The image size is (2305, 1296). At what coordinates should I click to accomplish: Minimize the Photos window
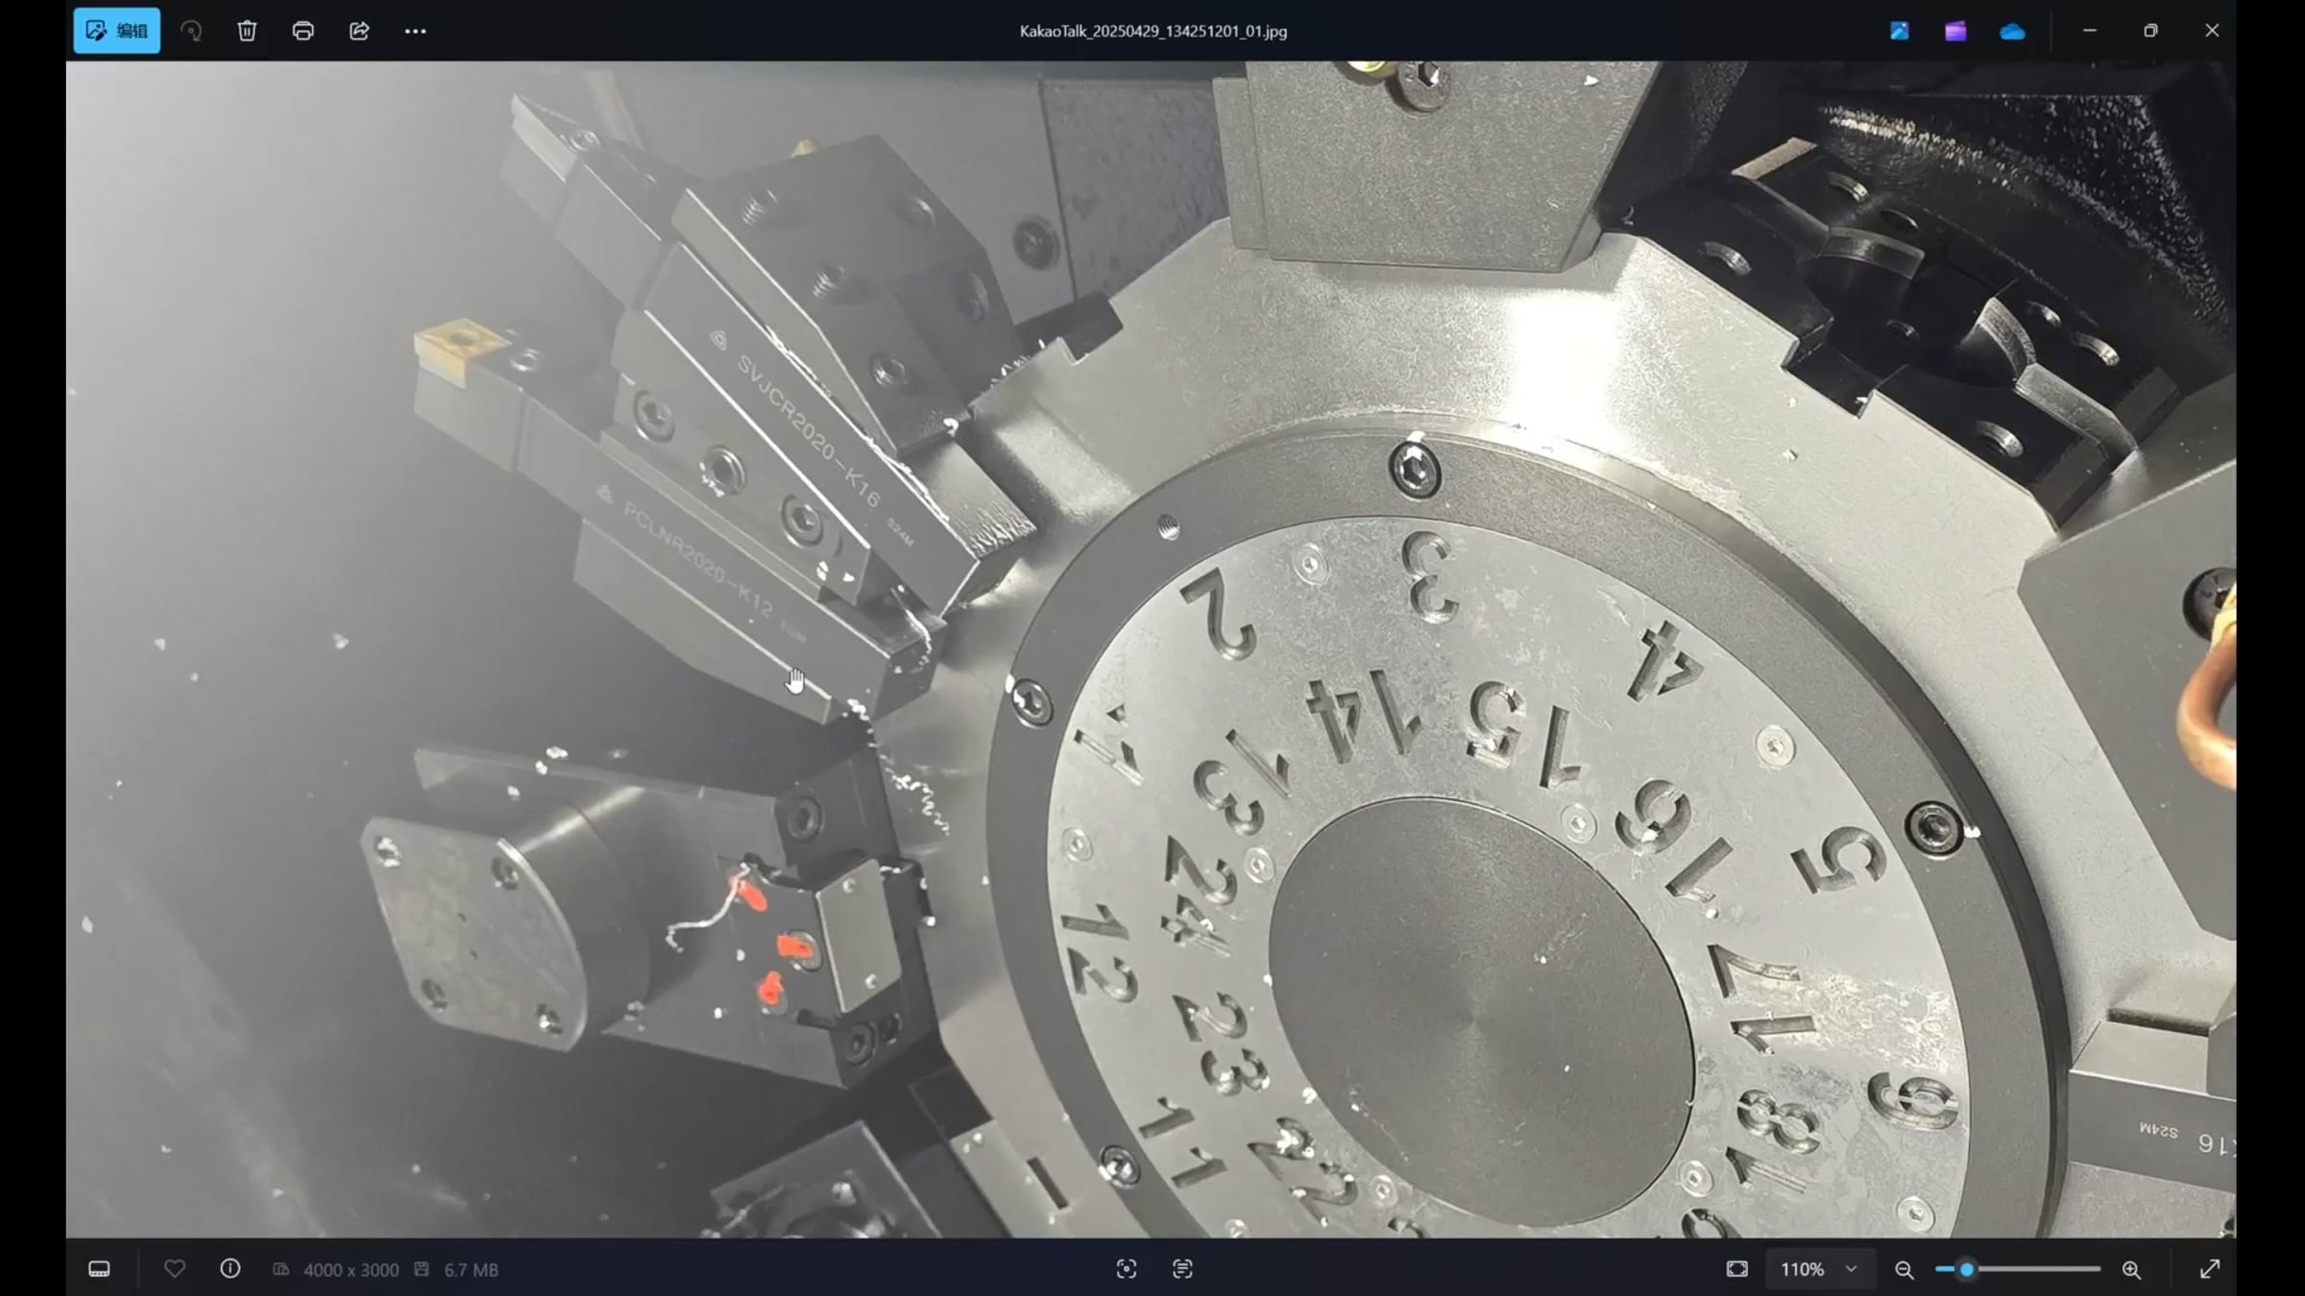pos(2089,31)
